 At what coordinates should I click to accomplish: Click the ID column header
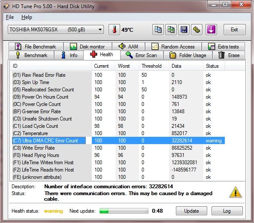tap(51, 66)
